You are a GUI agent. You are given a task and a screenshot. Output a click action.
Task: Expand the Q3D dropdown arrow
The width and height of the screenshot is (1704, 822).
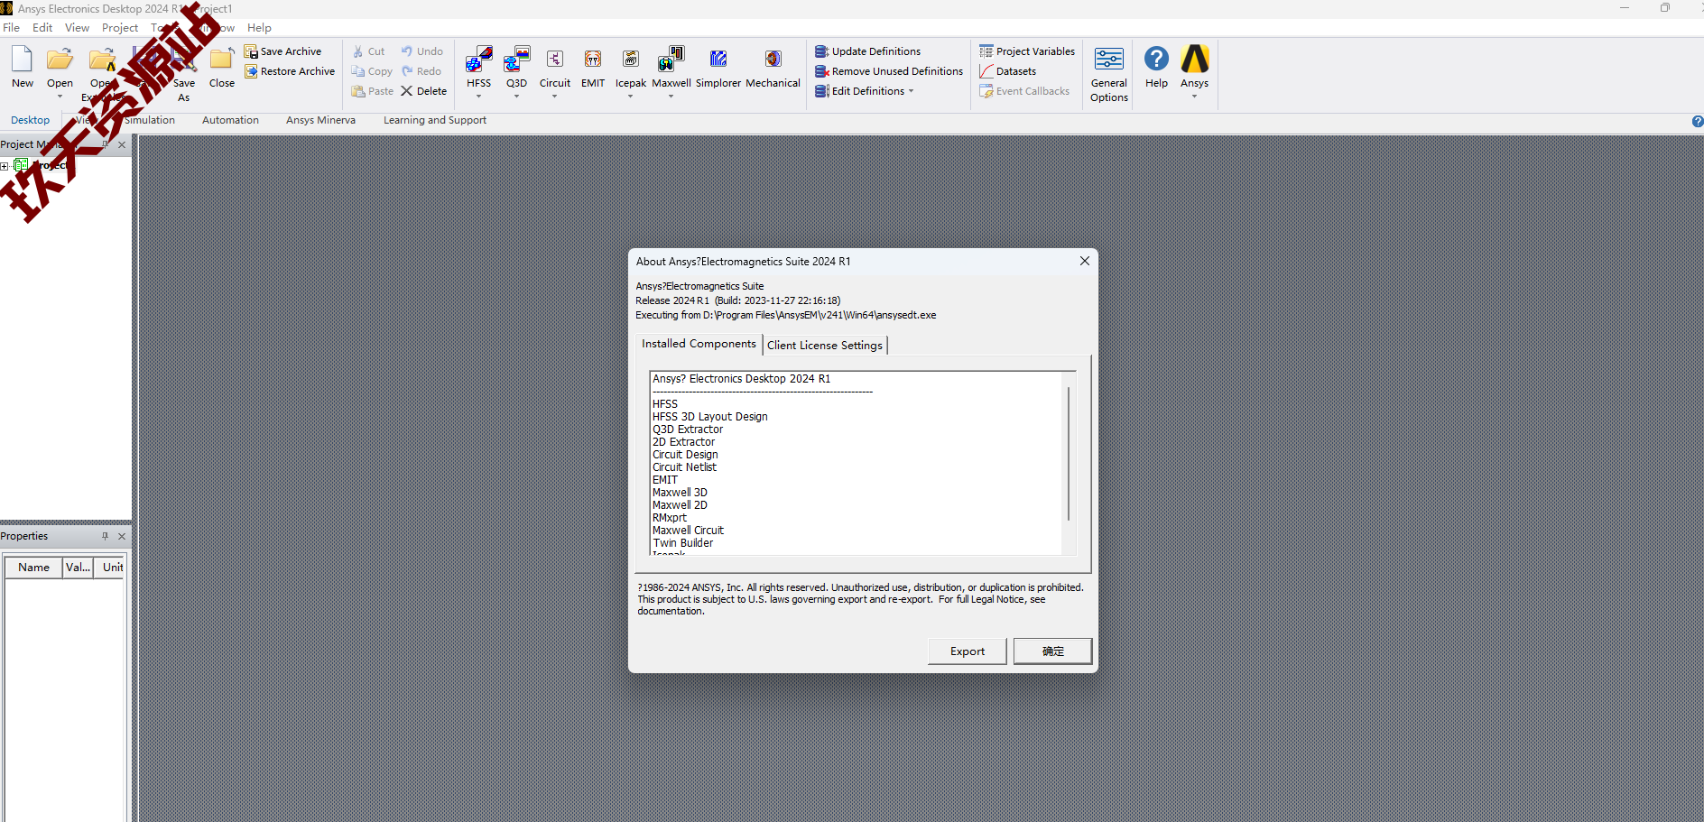click(x=516, y=97)
